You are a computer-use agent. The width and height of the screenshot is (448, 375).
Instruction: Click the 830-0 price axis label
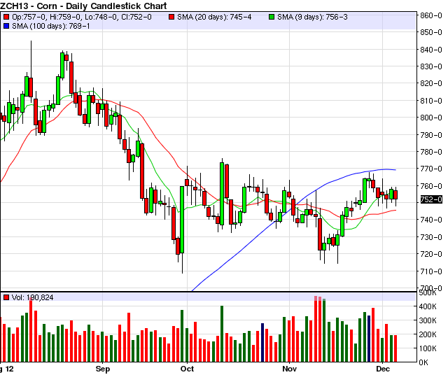431,66
